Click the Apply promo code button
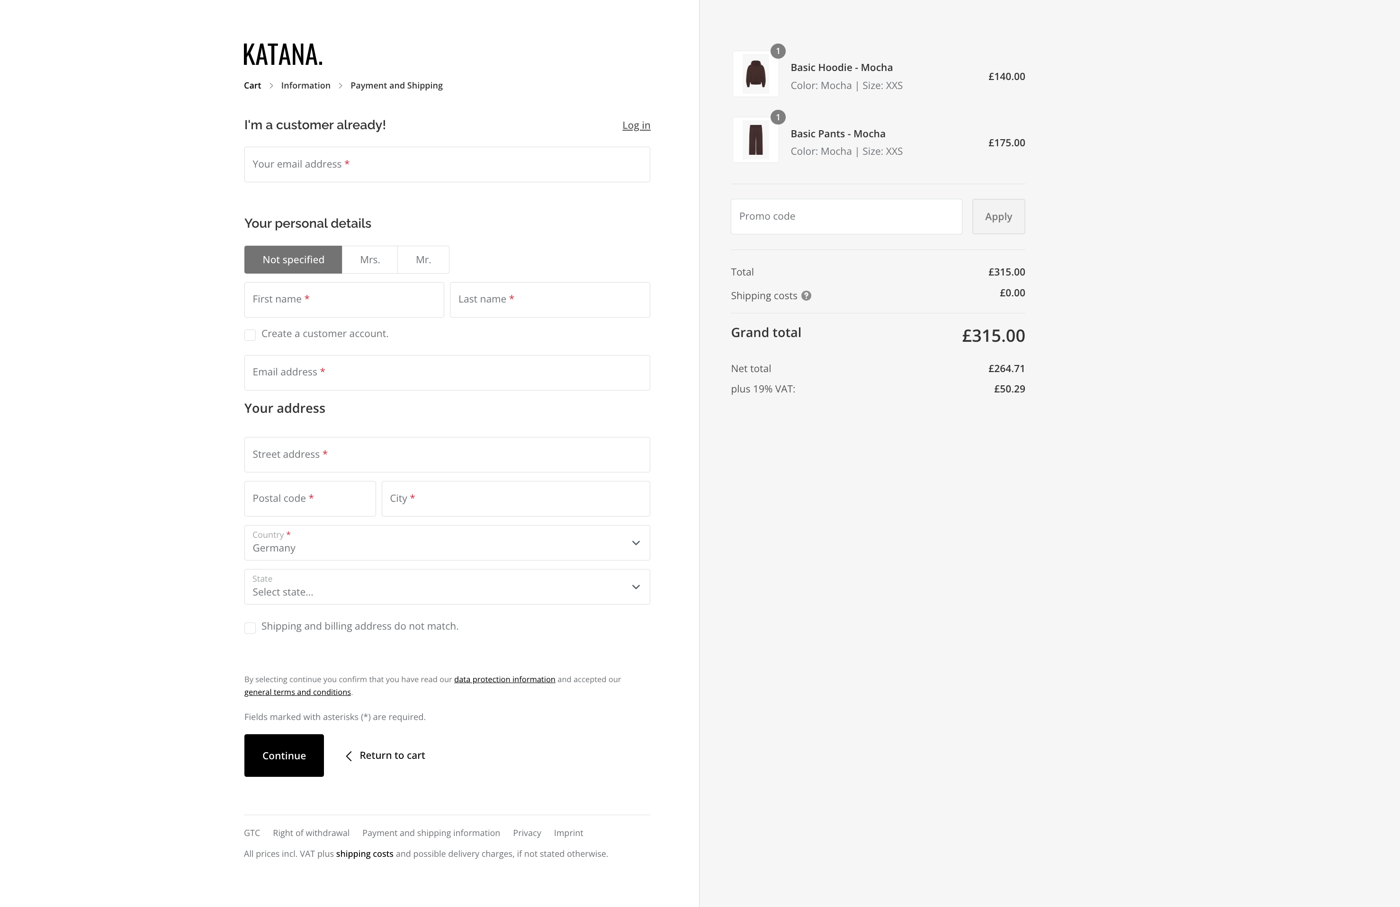 click(x=997, y=217)
